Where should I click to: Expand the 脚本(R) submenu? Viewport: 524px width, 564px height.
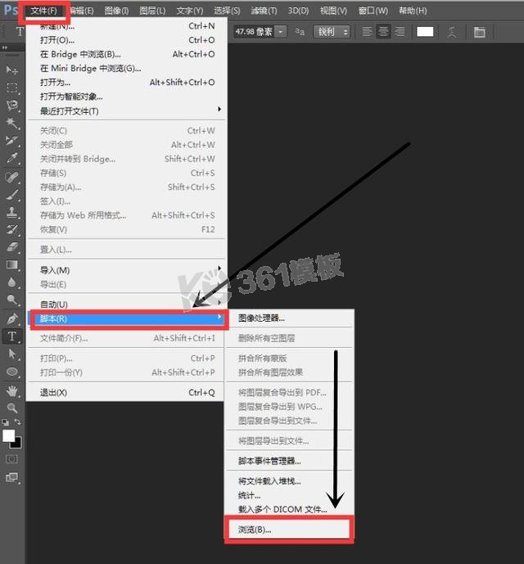pyautogui.click(x=127, y=318)
